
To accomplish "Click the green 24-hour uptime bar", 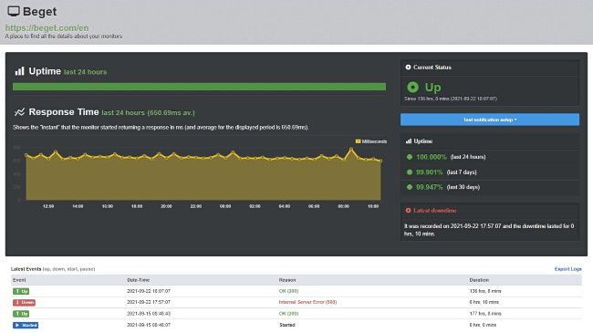I will 199,87.
